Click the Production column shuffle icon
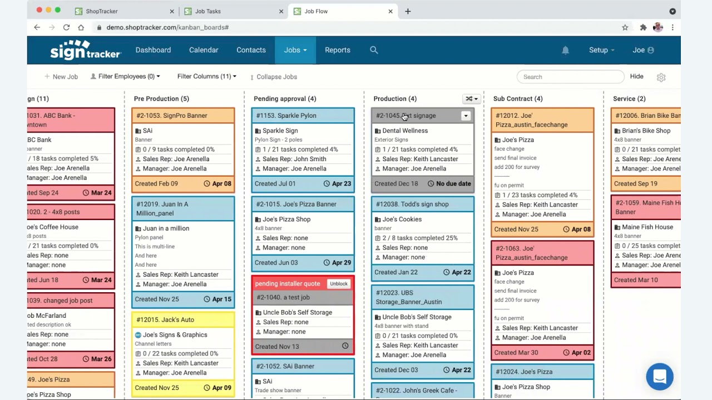The width and height of the screenshot is (712, 400). click(471, 98)
